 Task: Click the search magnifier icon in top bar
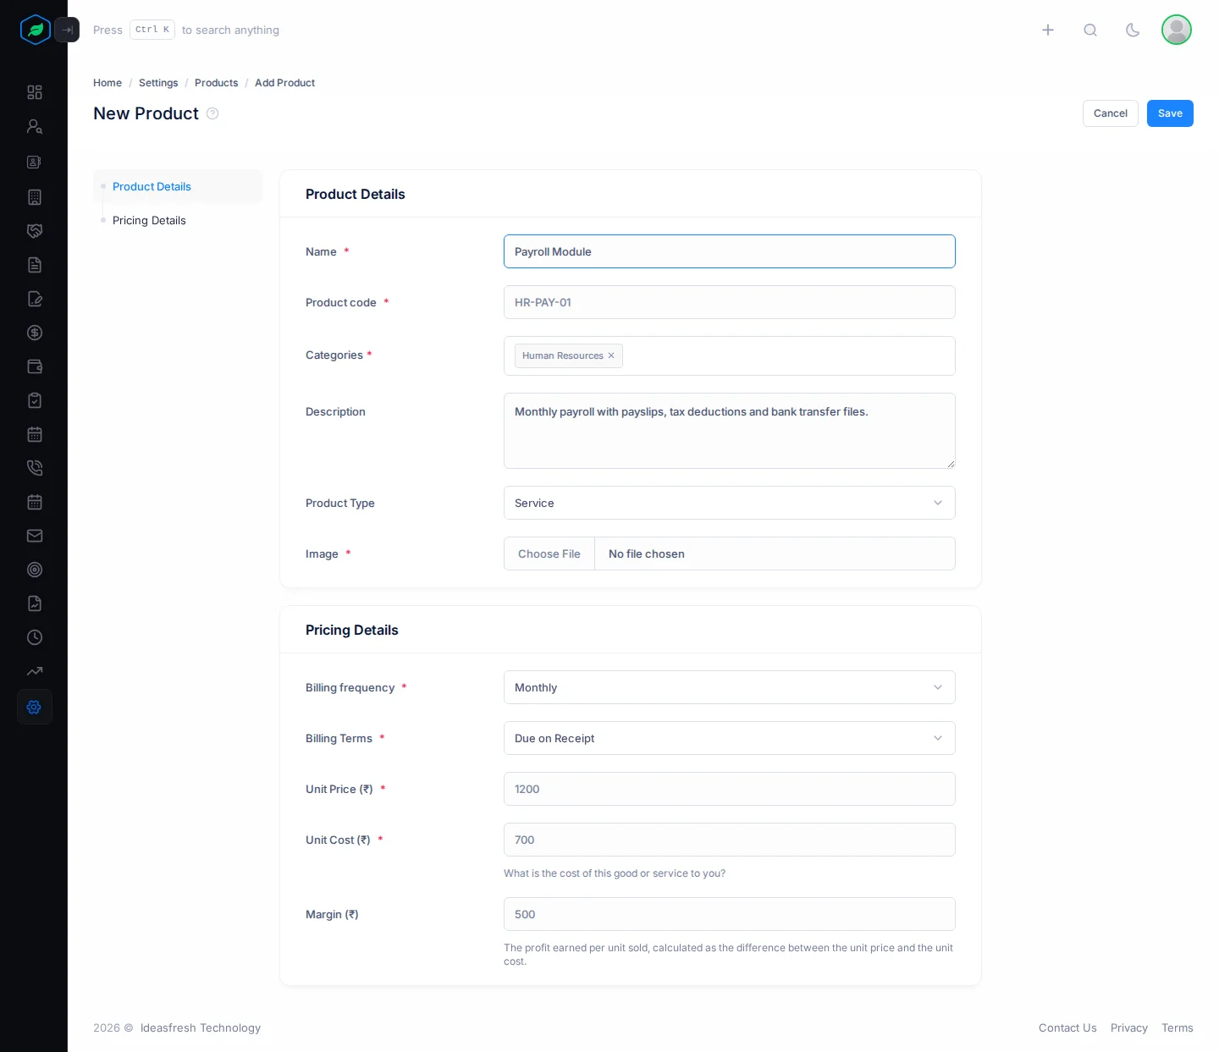[x=1090, y=30]
